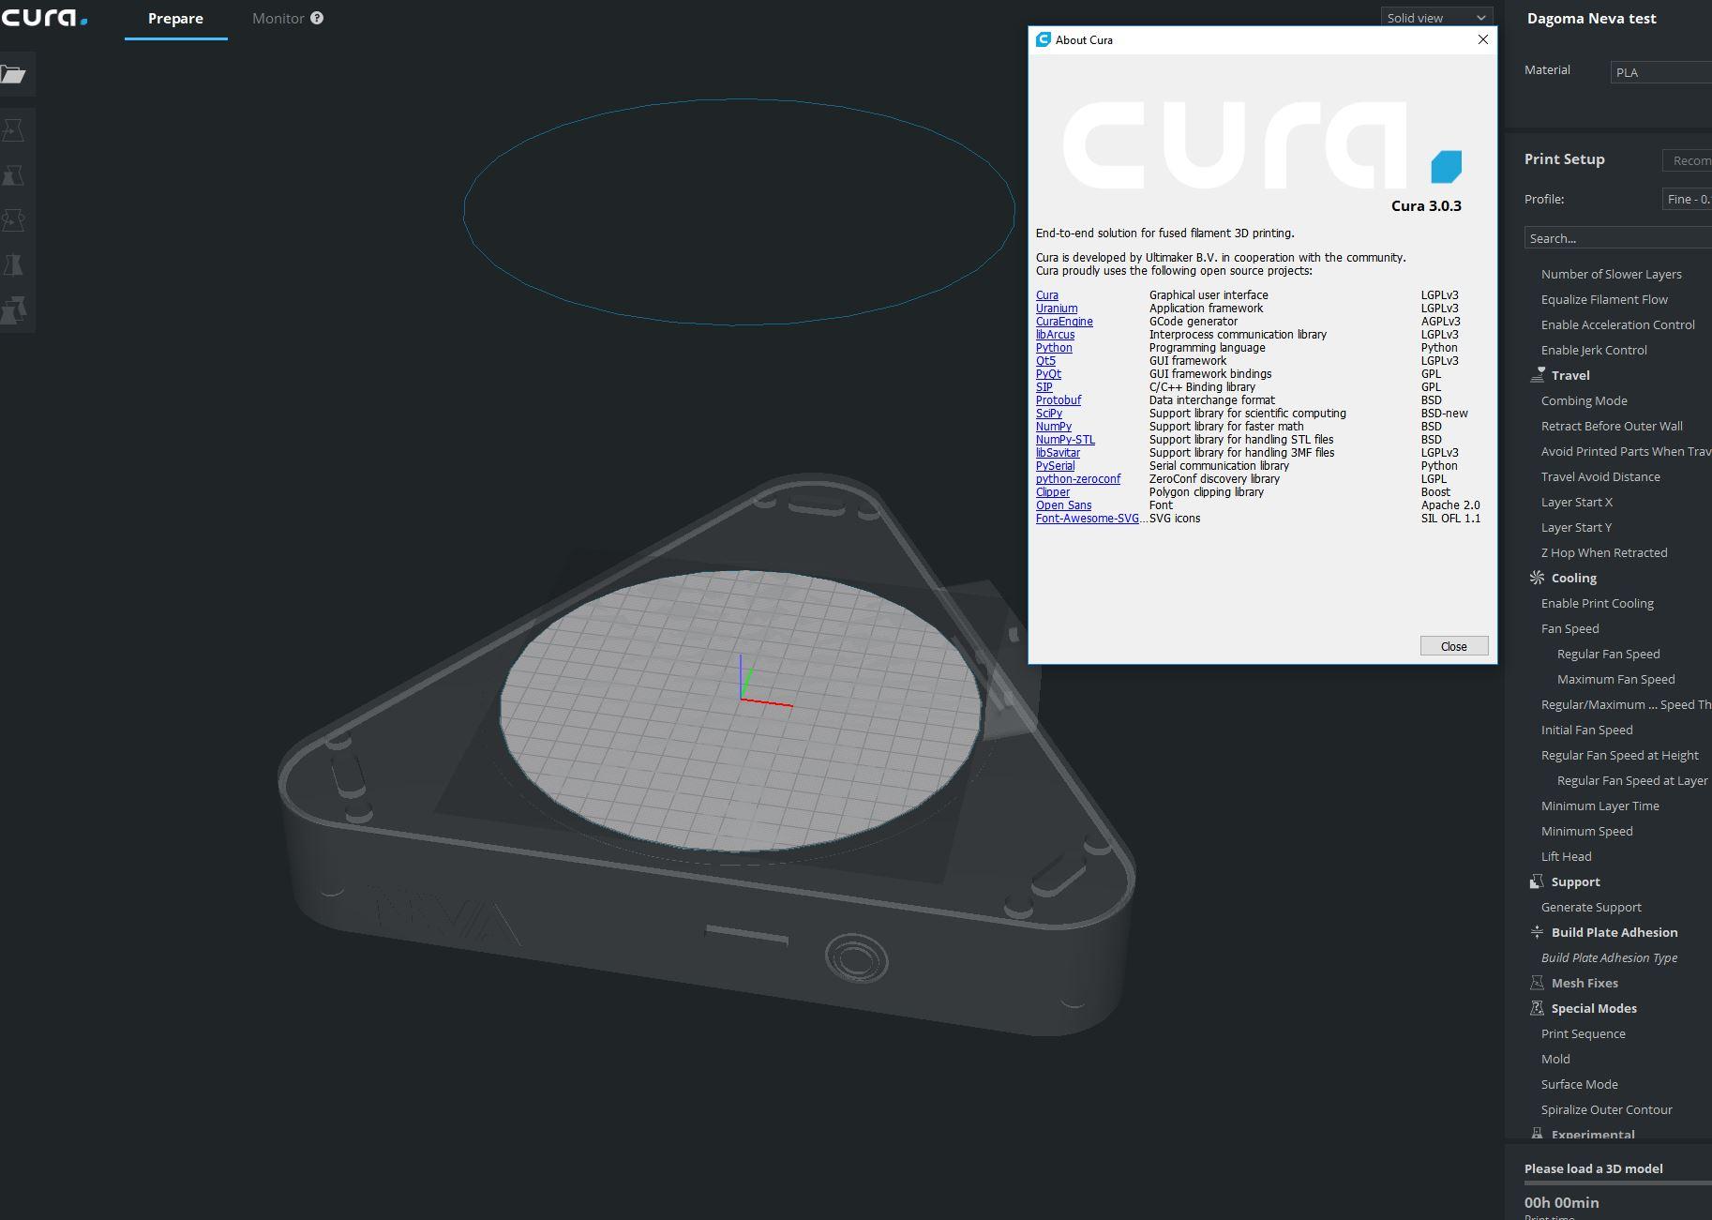
Task: Open the libArcus link
Action: pos(1055,335)
